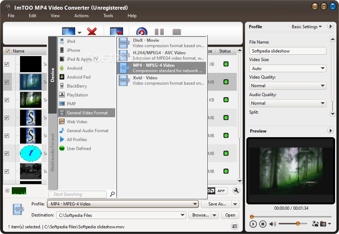Expand the Profile panel arrow button
Screen dimensions: 339x234
[330, 26]
